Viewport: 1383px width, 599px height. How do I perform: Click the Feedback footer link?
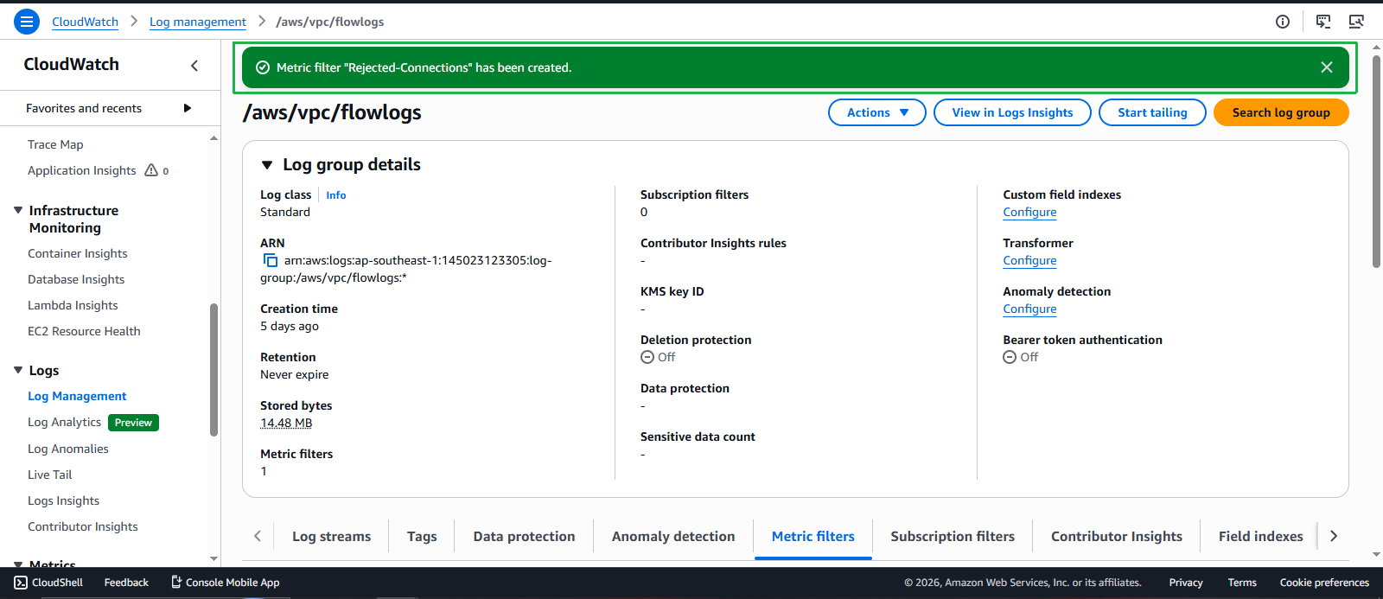click(x=126, y=583)
